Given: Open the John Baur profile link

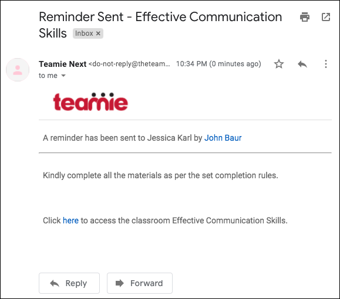Looking at the screenshot, I should point(223,138).
